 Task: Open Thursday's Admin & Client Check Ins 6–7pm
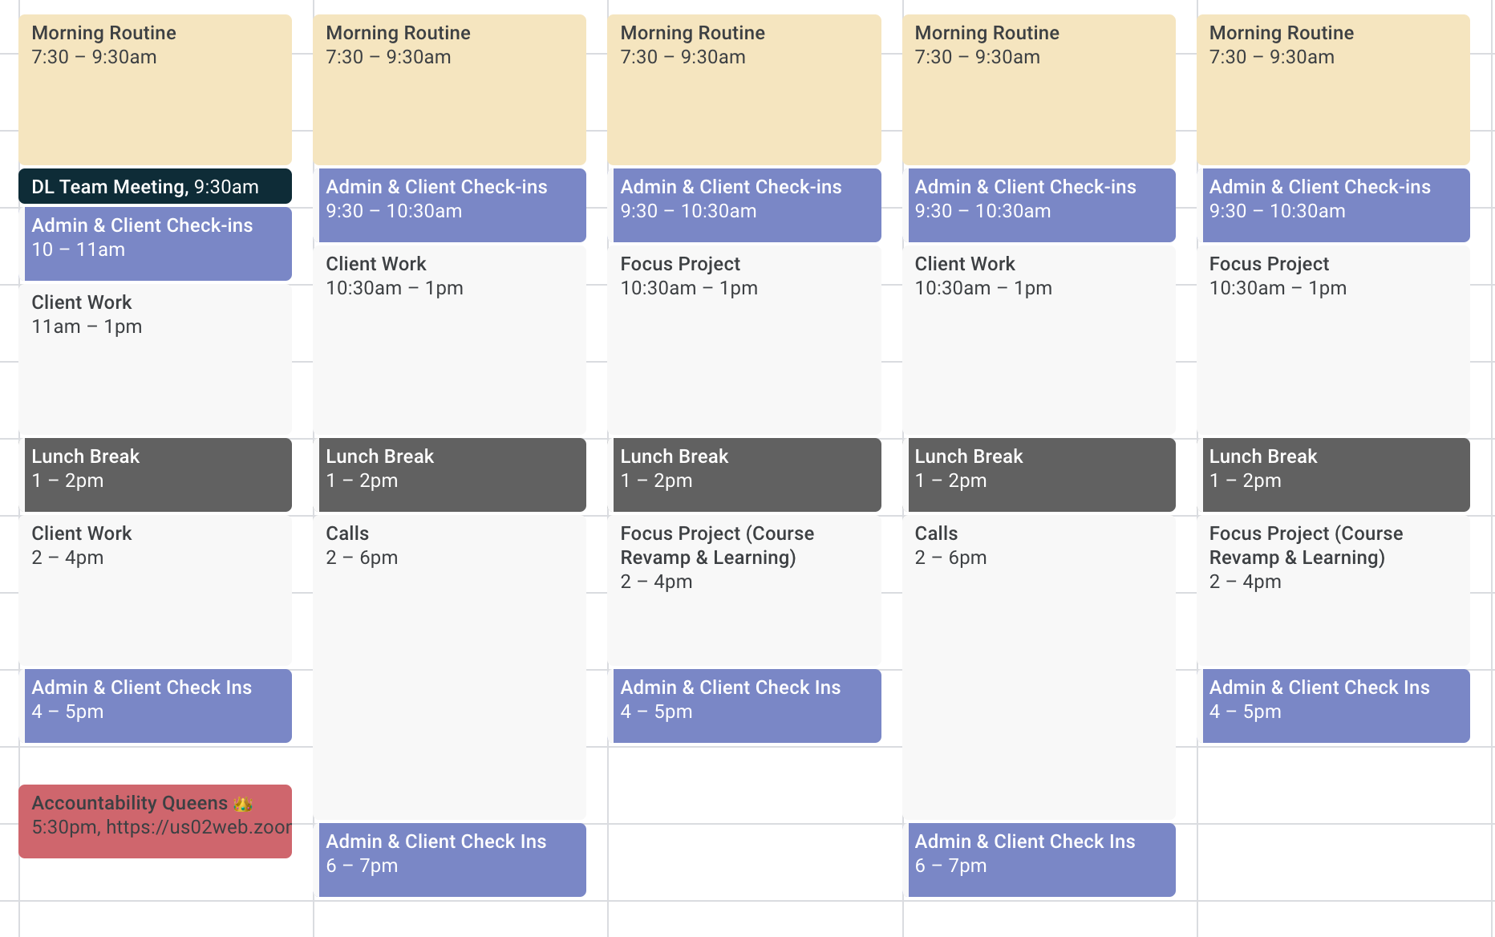pos(1041,858)
